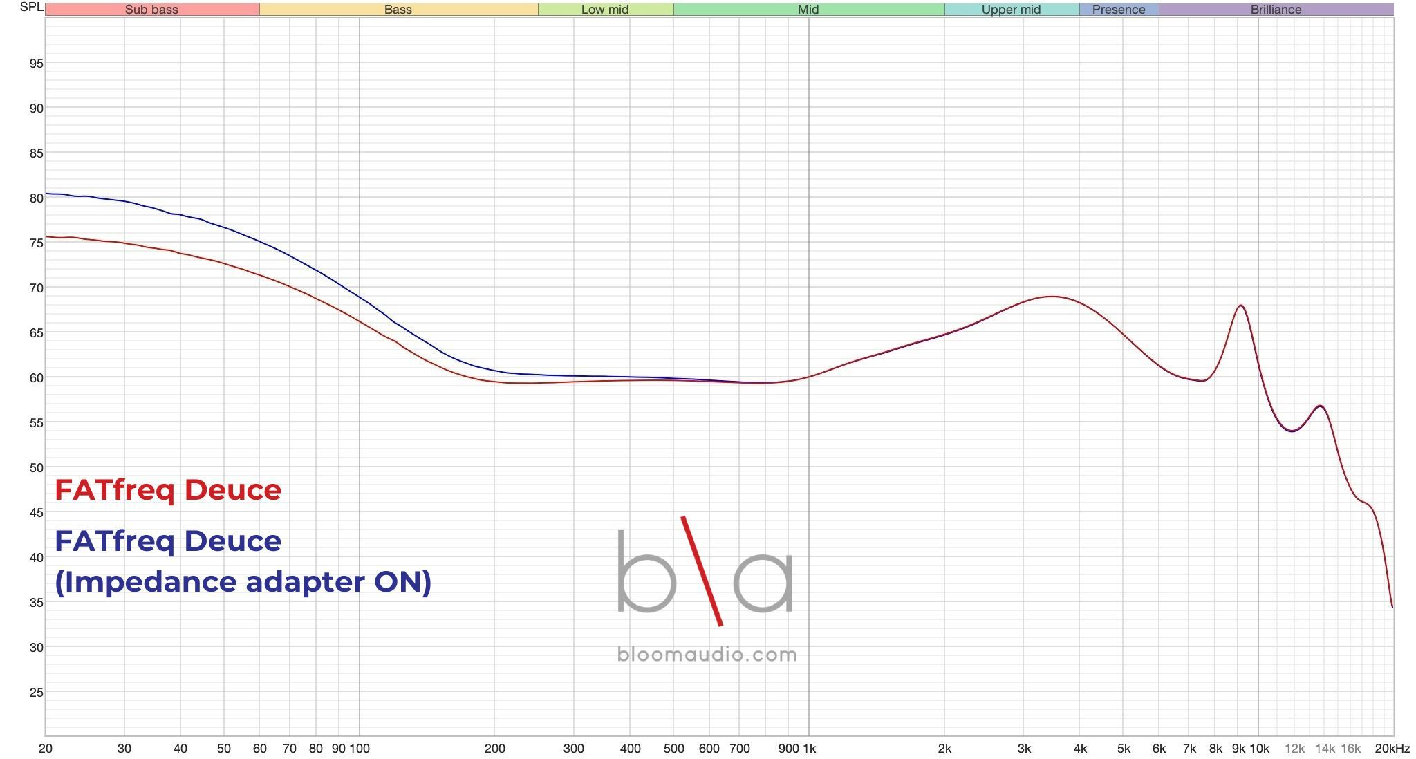This screenshot has width=1416, height=759.
Task: Click the 6k frequency axis label
Action: [x=1159, y=749]
